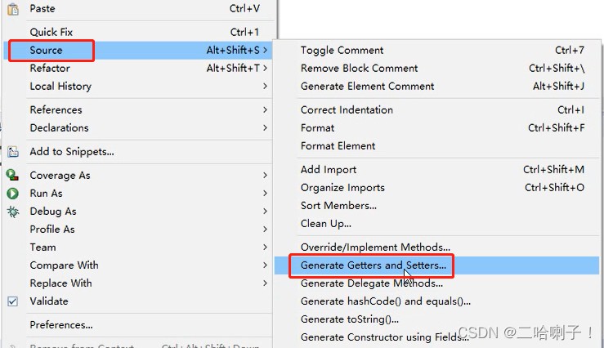The width and height of the screenshot is (604, 348).
Task: Expand the Compare With submenu arrow
Action: click(266, 265)
